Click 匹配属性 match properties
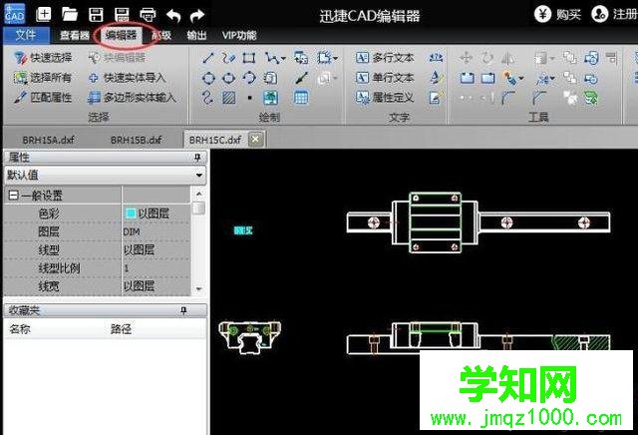Image resolution: width=638 pixels, height=435 pixels. click(43, 98)
